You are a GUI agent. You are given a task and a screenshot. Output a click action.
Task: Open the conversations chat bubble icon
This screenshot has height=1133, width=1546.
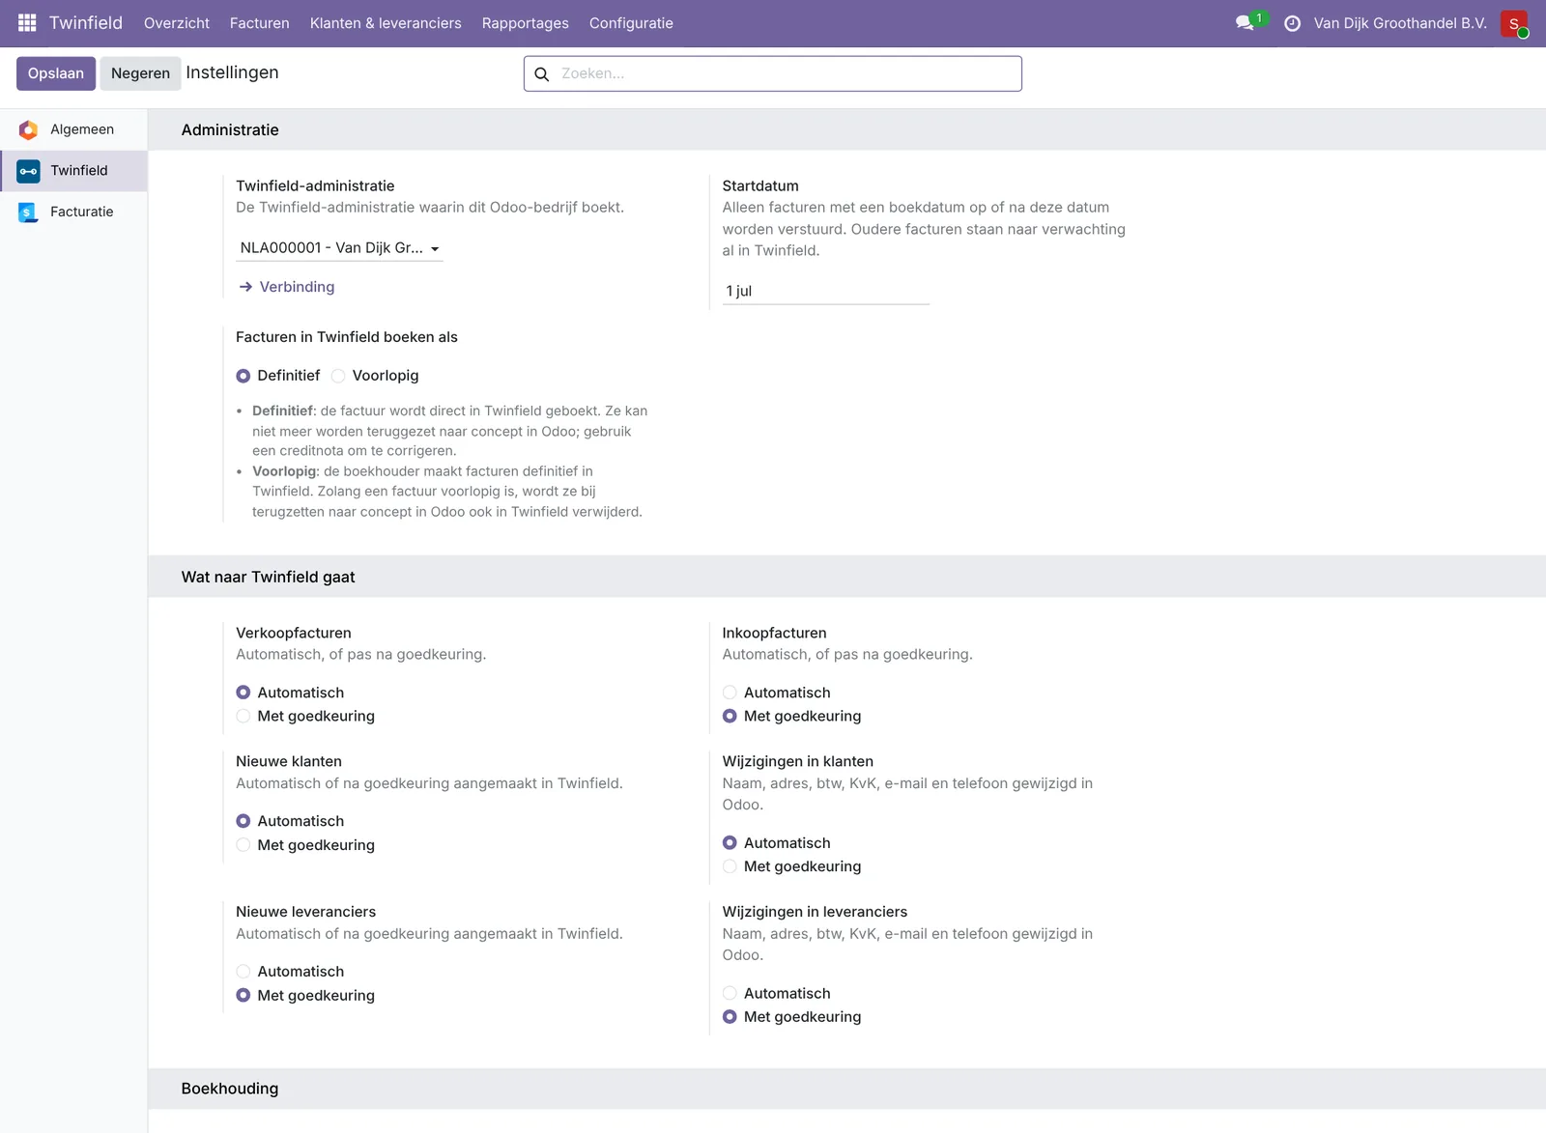1245,22
